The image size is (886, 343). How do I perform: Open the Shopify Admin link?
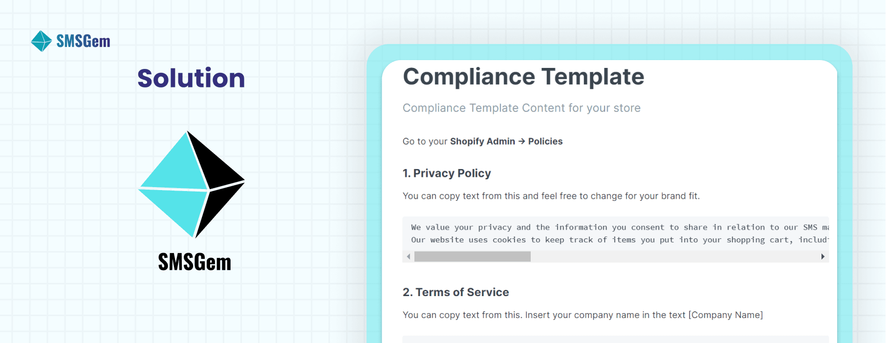click(x=483, y=141)
